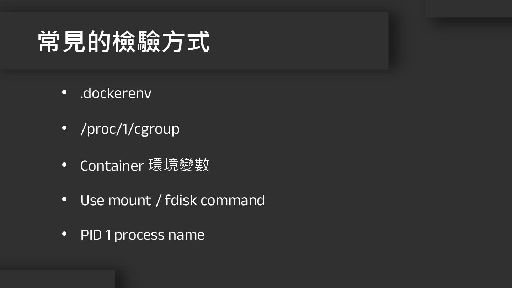
Task: Click the bullet dot before Container 環境變數
Action: pyautogui.click(x=64, y=165)
